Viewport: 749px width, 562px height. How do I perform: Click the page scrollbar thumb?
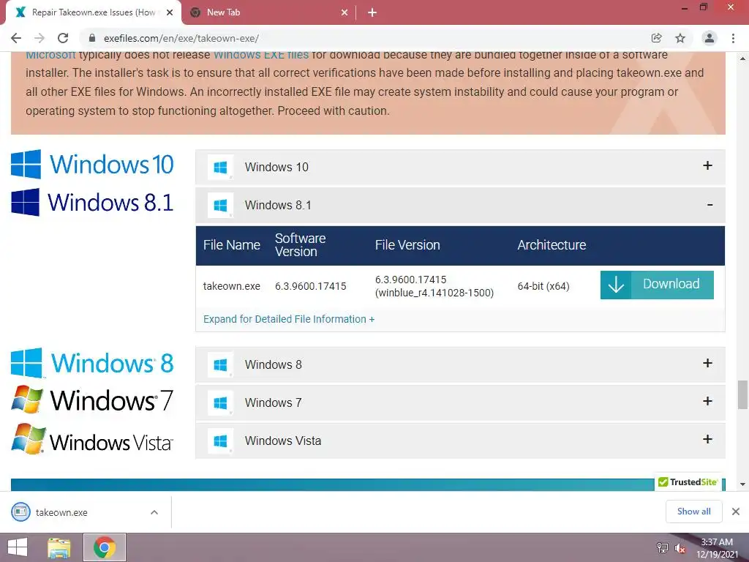click(742, 394)
